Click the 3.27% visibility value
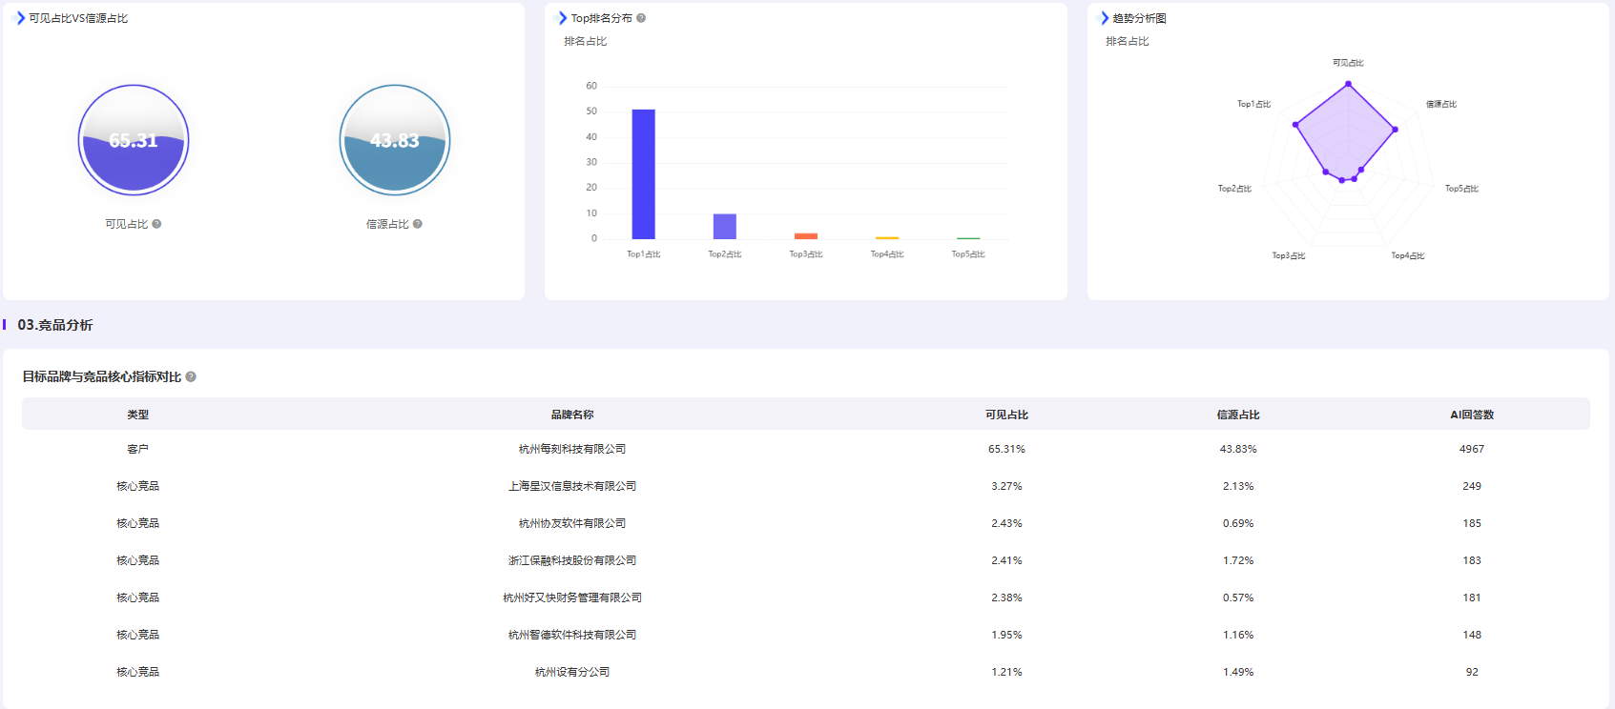This screenshot has height=709, width=1615. click(x=1006, y=486)
